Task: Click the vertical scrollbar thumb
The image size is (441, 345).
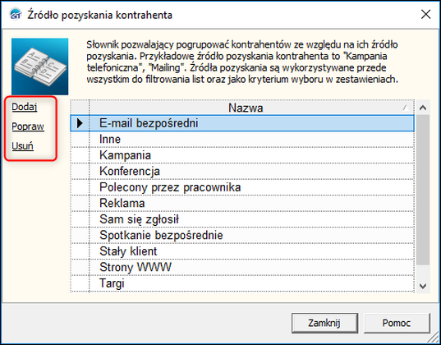Action: click(423, 190)
